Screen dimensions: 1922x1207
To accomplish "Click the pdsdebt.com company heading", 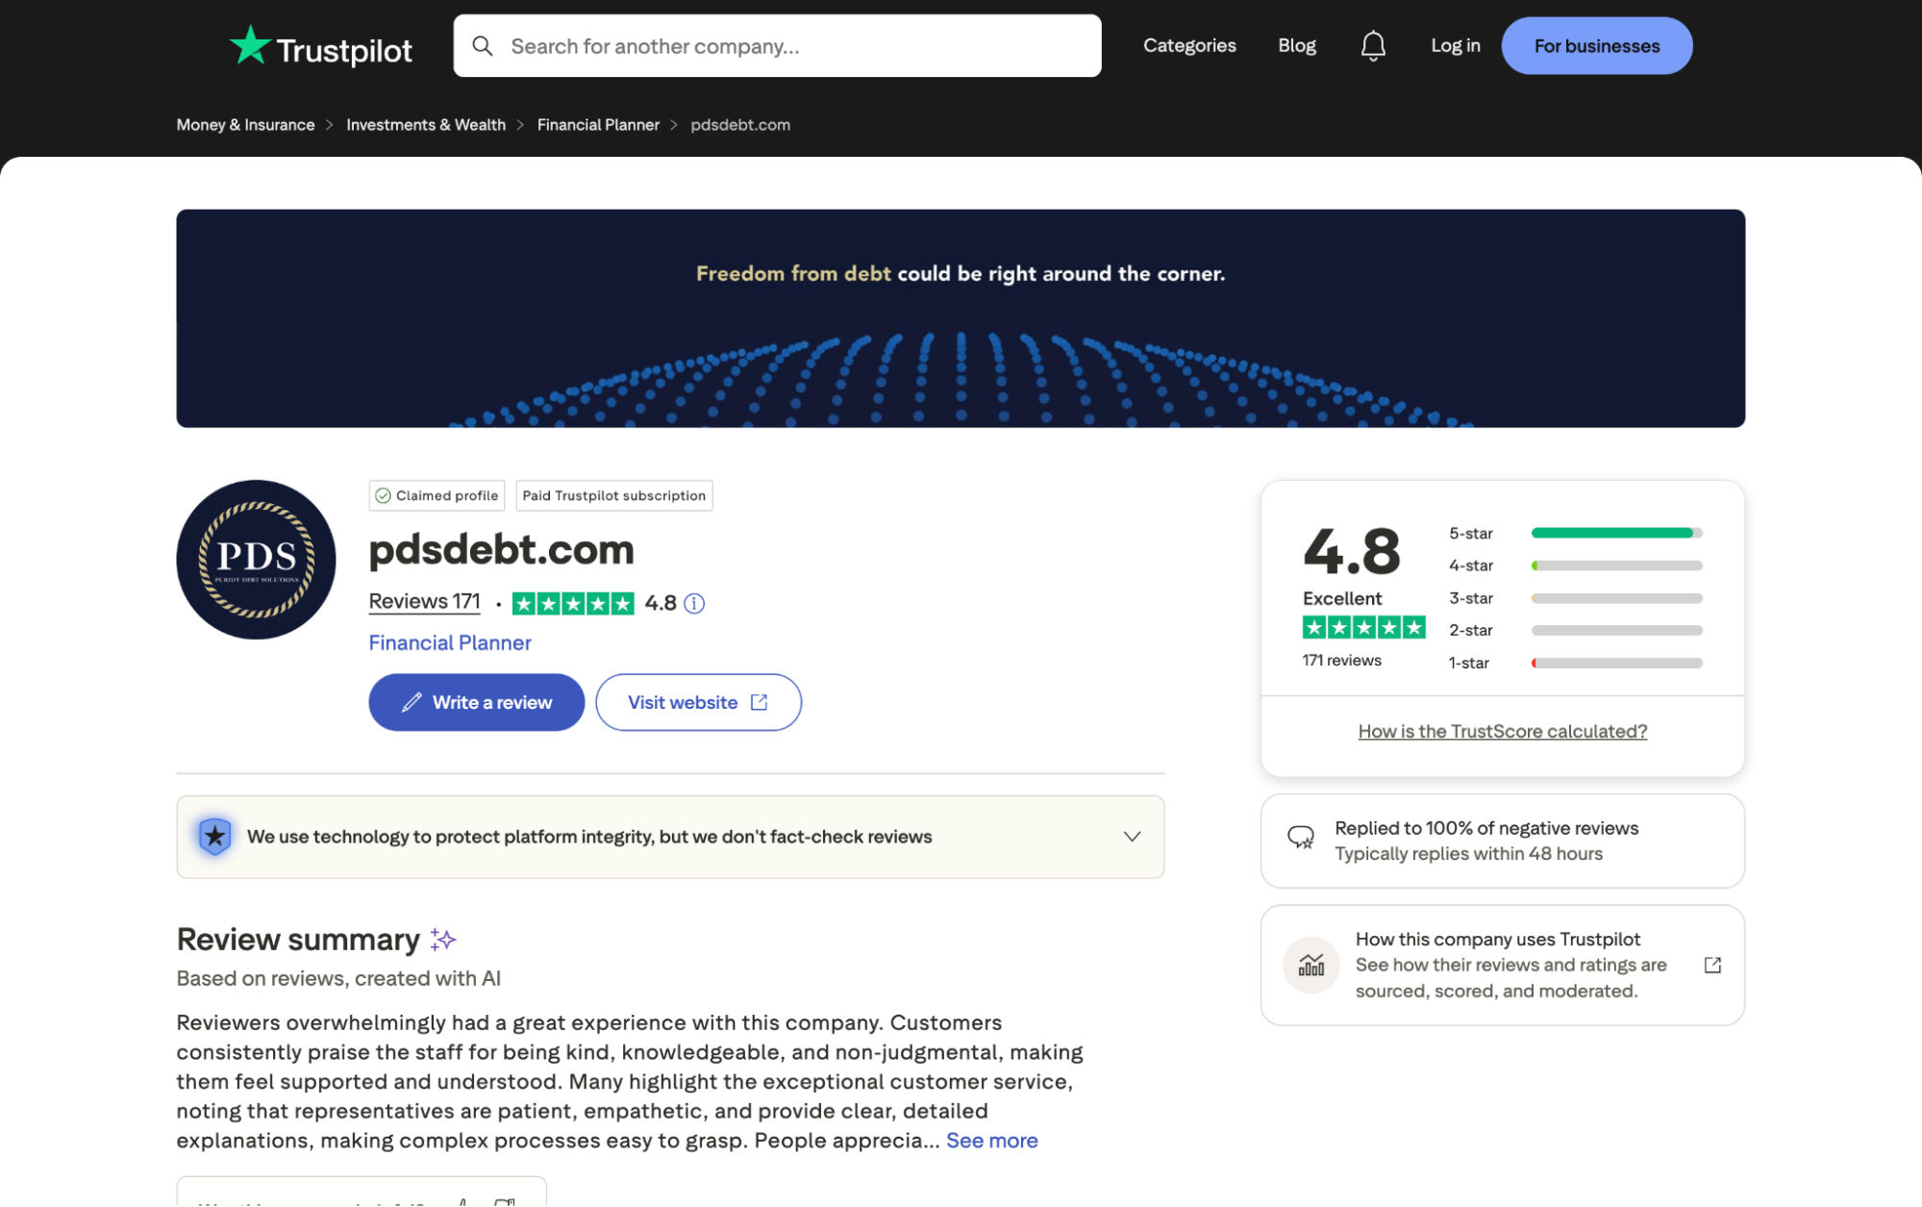I will coord(501,549).
